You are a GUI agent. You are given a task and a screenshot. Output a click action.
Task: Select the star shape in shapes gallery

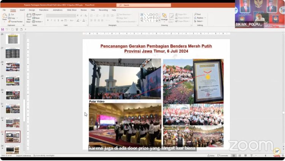157,21
